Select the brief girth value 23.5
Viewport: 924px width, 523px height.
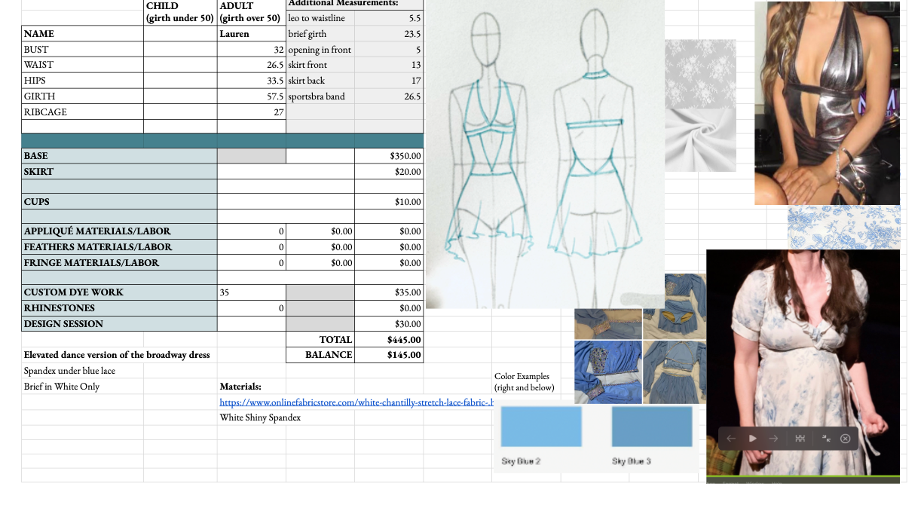point(389,34)
